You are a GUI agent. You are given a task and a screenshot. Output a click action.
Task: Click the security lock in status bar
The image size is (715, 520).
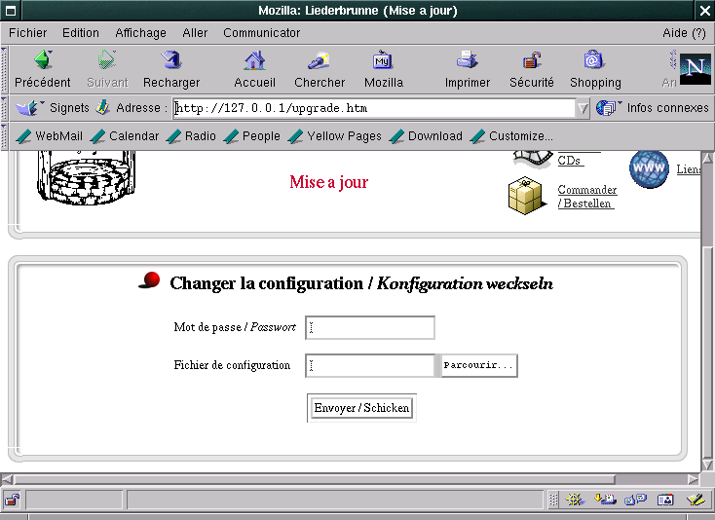(12, 501)
